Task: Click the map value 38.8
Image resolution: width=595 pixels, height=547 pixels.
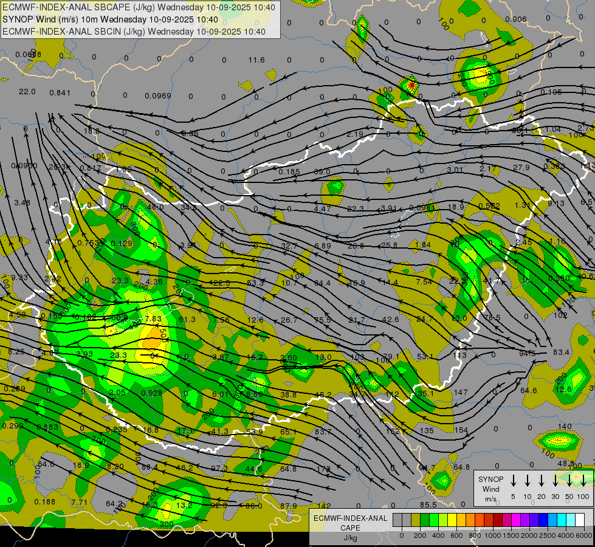Action: pyautogui.click(x=289, y=395)
